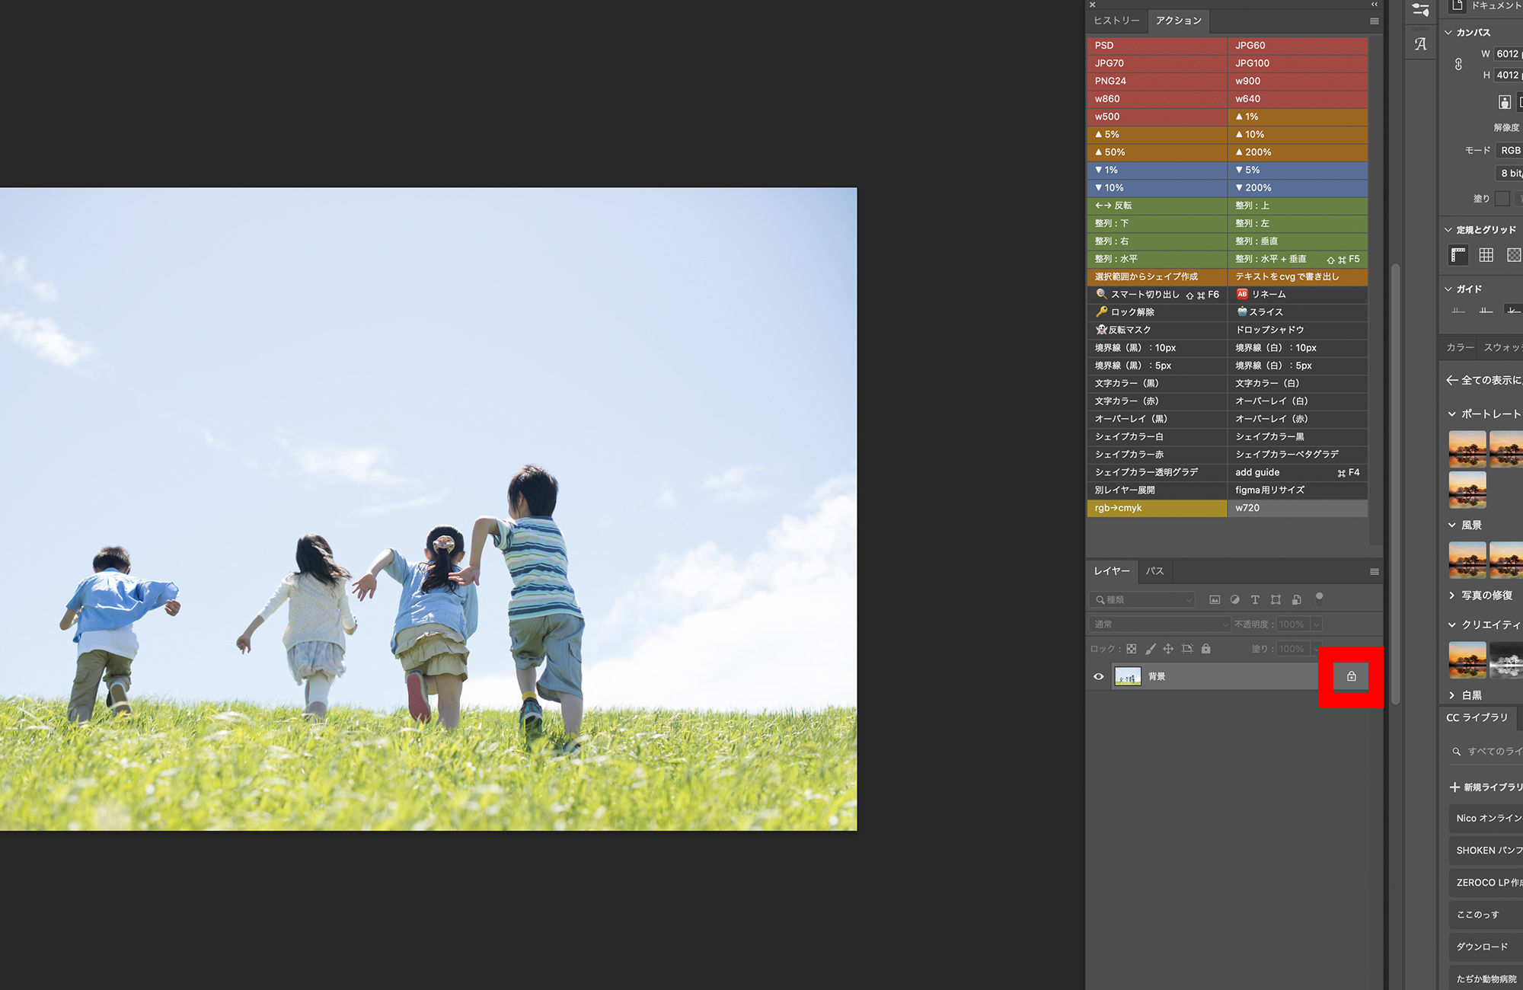This screenshot has width=1523, height=990.
Task: Toggle lock all padlock in ロック row
Action: tap(1205, 649)
